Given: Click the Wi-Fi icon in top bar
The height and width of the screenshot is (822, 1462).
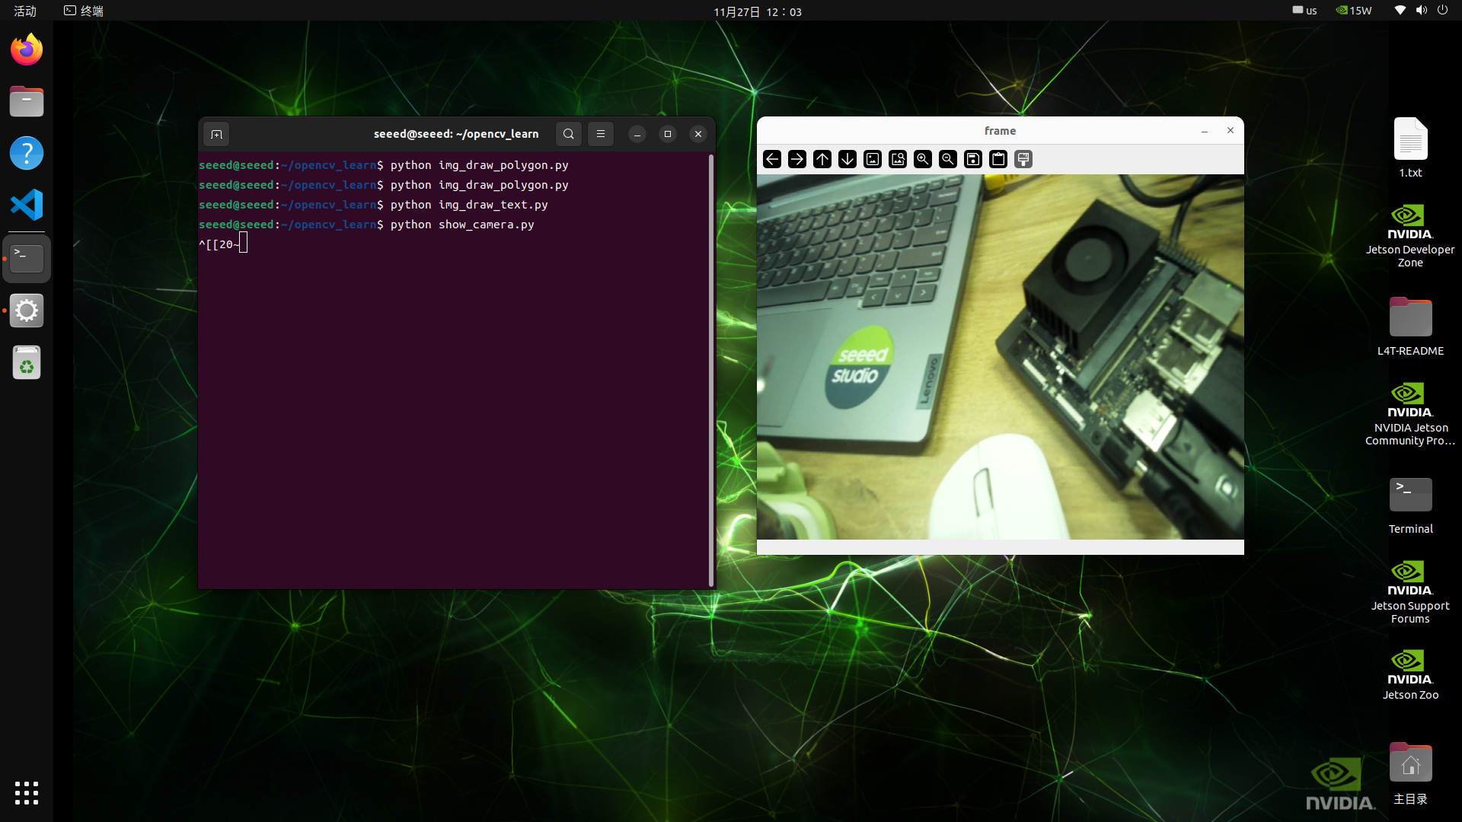Looking at the screenshot, I should (1400, 10).
